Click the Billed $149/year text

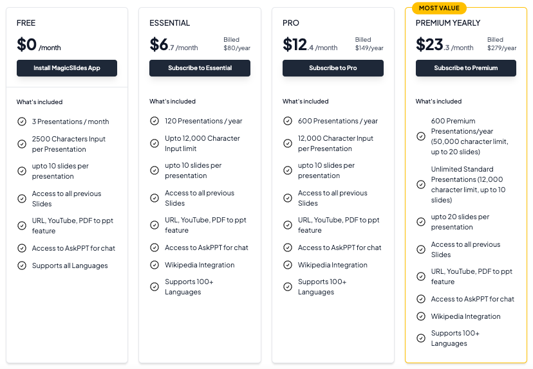coord(369,44)
